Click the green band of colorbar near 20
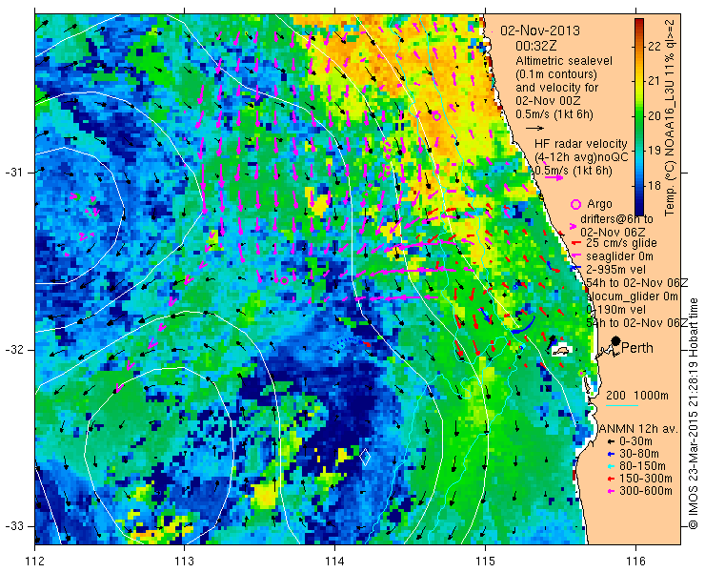The height and width of the screenshot is (572, 705). (639, 116)
